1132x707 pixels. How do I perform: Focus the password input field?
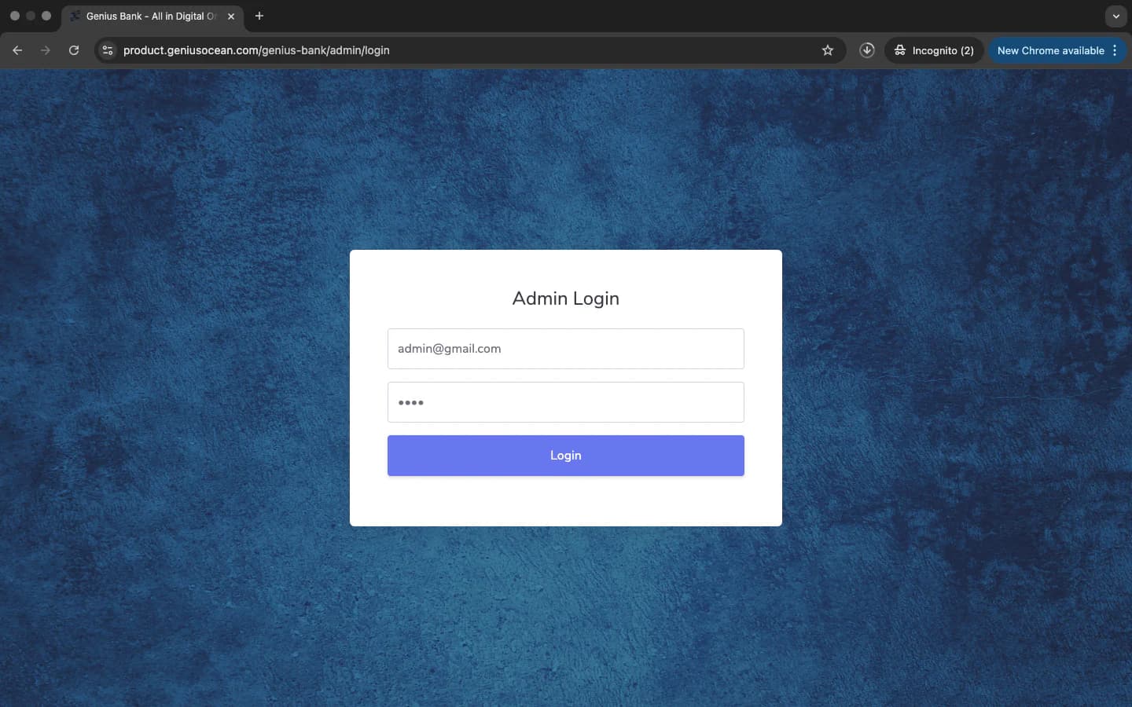566,402
